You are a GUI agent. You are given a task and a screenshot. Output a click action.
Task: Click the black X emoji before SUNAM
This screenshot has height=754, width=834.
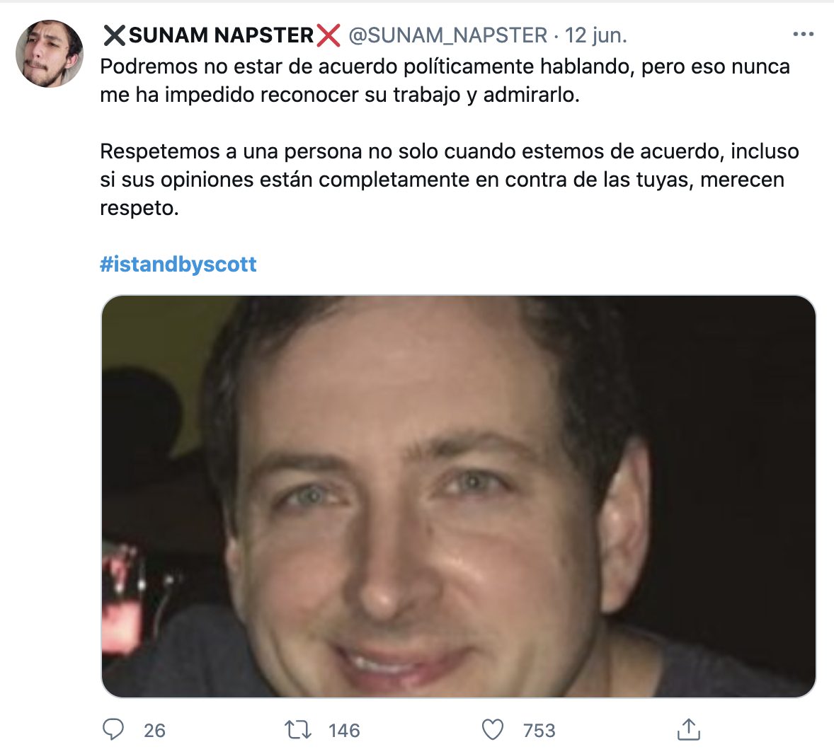(x=115, y=35)
